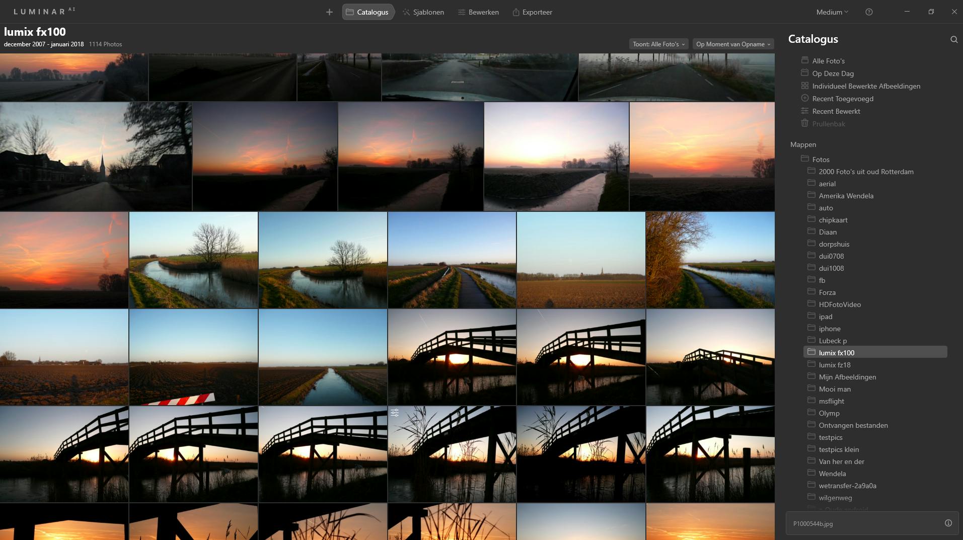Click the folder icon next to fb
963x540 pixels.
pyautogui.click(x=811, y=280)
